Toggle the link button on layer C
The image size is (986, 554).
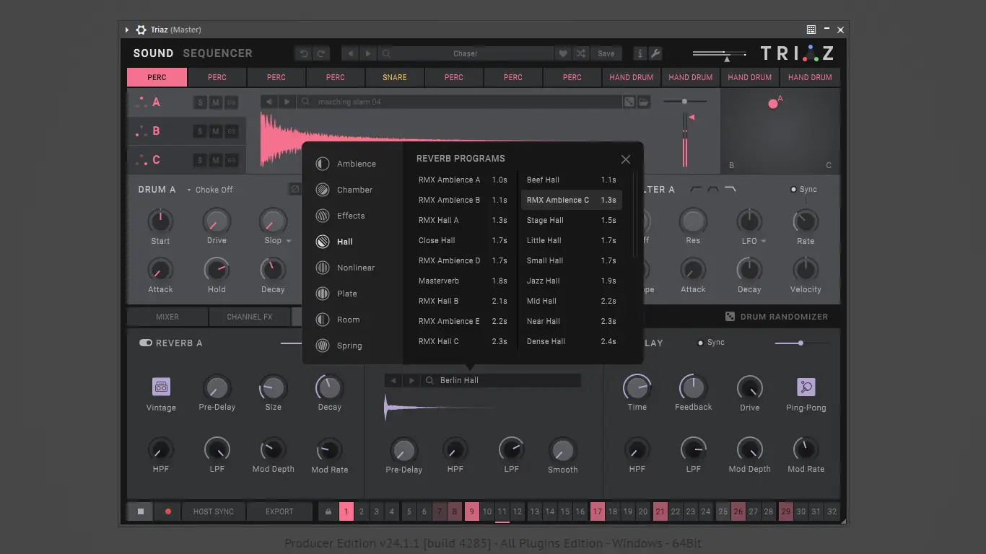click(232, 160)
